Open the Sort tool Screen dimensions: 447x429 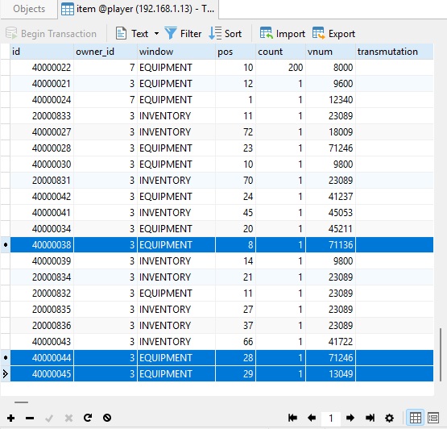point(226,34)
